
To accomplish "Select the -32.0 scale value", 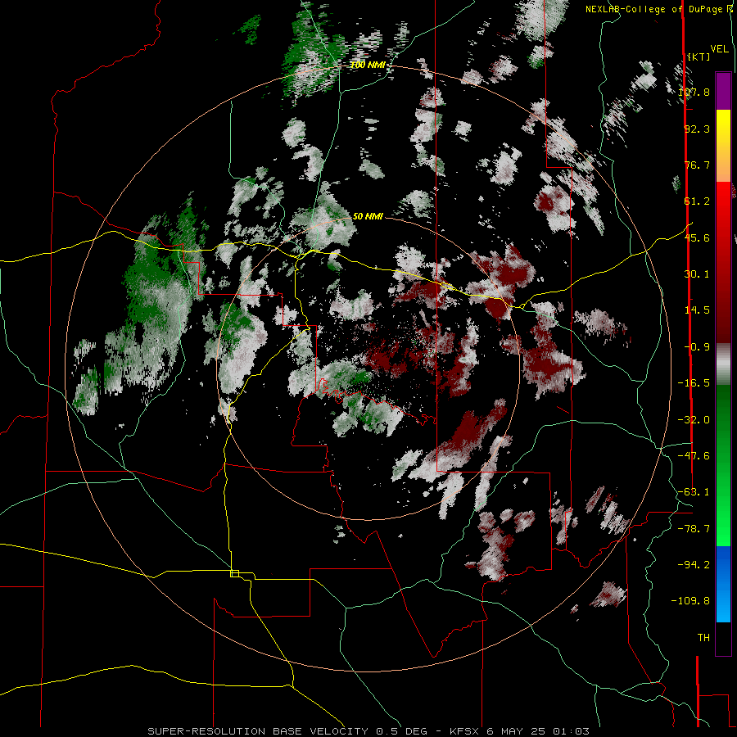I will [694, 420].
